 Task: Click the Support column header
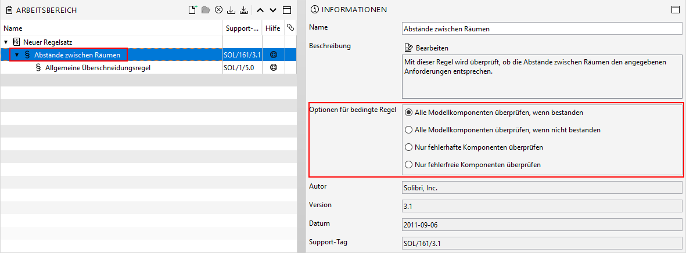242,28
